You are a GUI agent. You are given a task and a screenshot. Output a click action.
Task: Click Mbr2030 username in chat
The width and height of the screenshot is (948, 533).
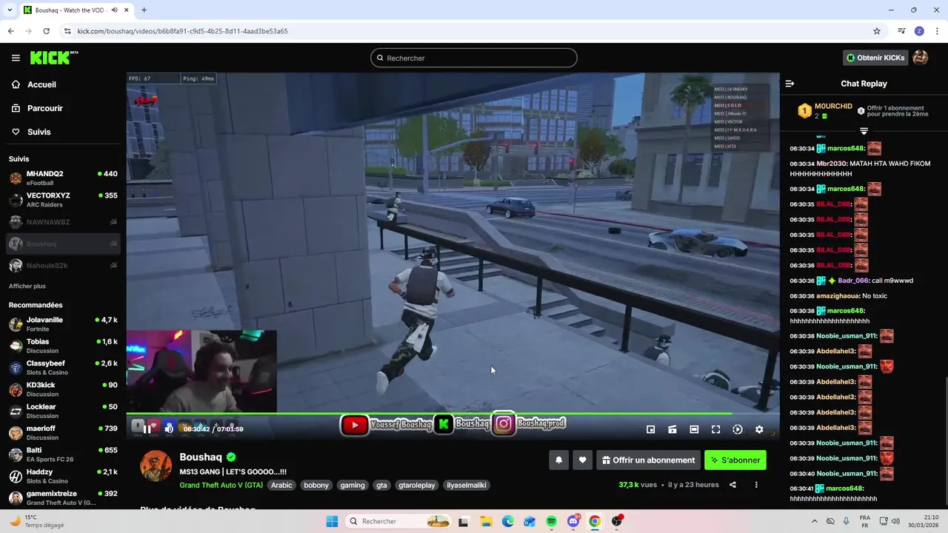[x=832, y=164]
